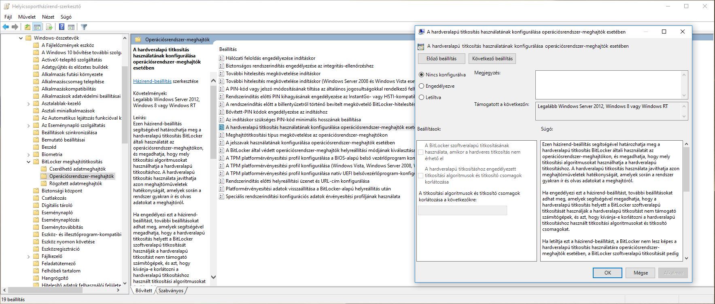Cancel the dialog with Mégse
This screenshot has height=304, width=715.
coord(641,273)
